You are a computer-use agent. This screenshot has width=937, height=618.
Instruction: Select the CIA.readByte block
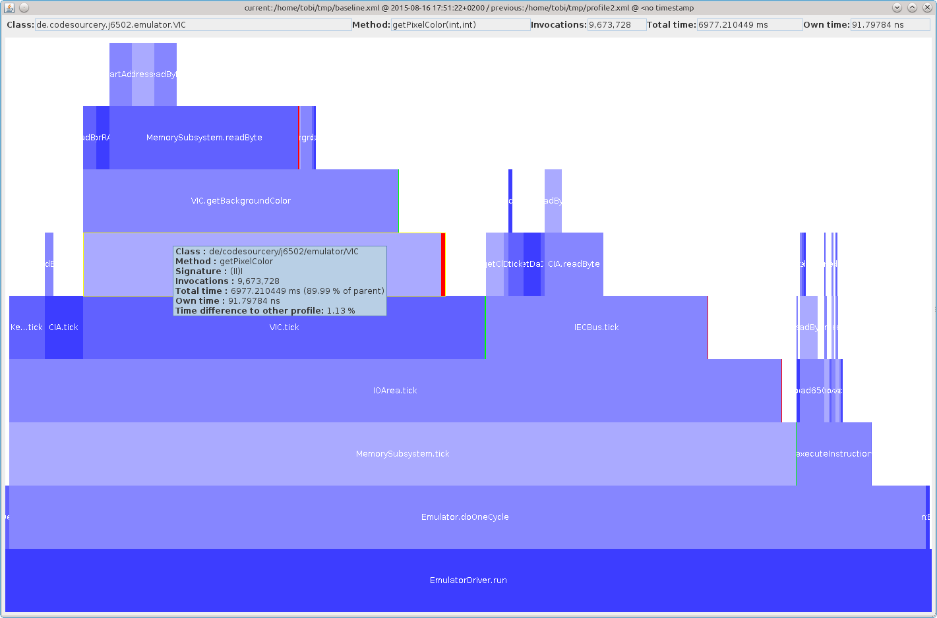[x=574, y=264]
